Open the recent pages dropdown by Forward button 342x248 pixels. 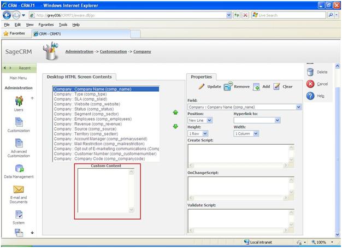[23, 15]
